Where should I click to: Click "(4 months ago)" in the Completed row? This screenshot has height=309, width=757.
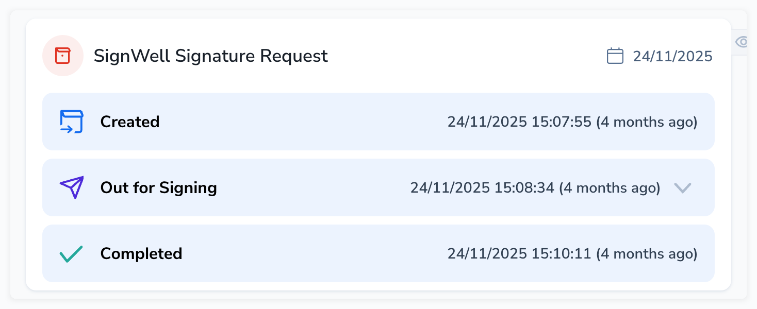(x=647, y=254)
